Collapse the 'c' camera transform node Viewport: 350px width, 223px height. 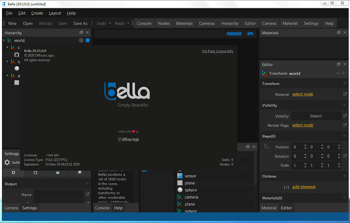pyautogui.click(x=8, y=47)
